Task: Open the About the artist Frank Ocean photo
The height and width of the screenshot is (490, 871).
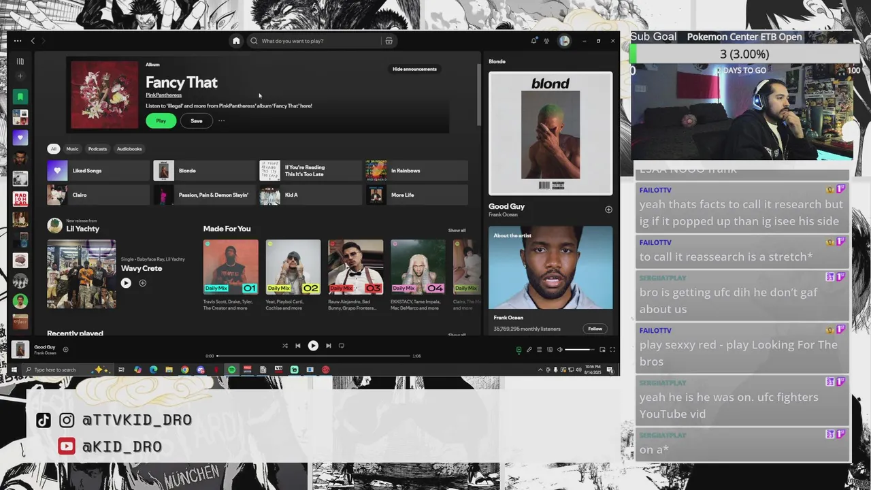Action: [x=550, y=268]
